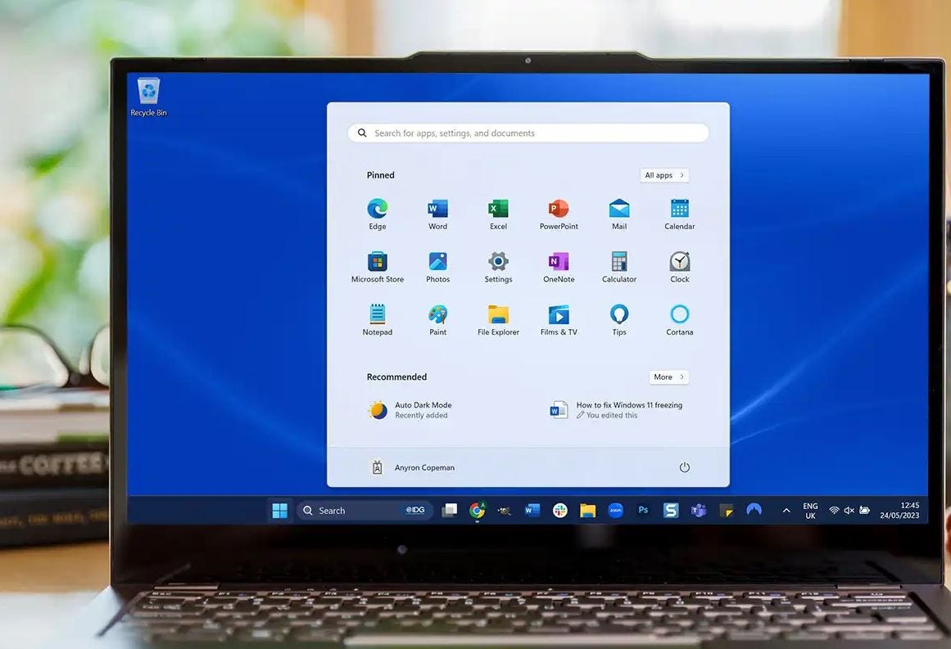Click the Start menu search field
951x649 pixels.
click(528, 133)
